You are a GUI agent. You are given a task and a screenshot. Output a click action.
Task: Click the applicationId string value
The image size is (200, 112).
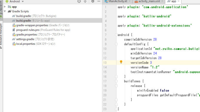(176, 49)
